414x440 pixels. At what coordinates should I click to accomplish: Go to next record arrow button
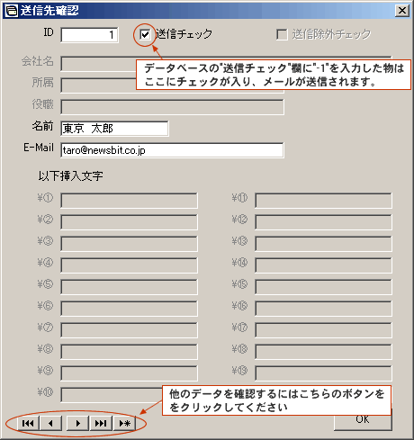tap(78, 423)
